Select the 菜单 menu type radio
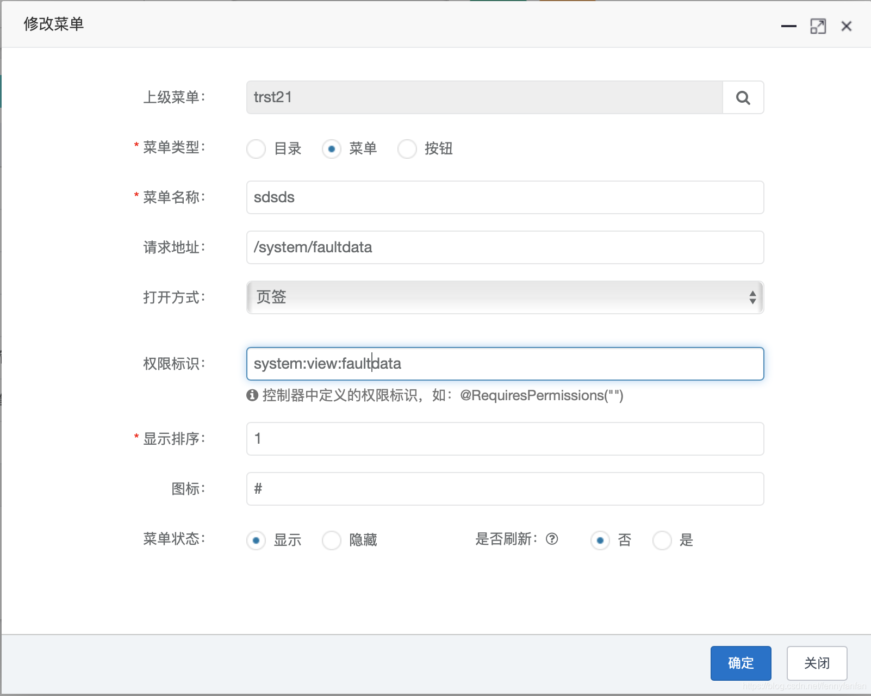Viewport: 871px width, 696px height. coord(332,148)
